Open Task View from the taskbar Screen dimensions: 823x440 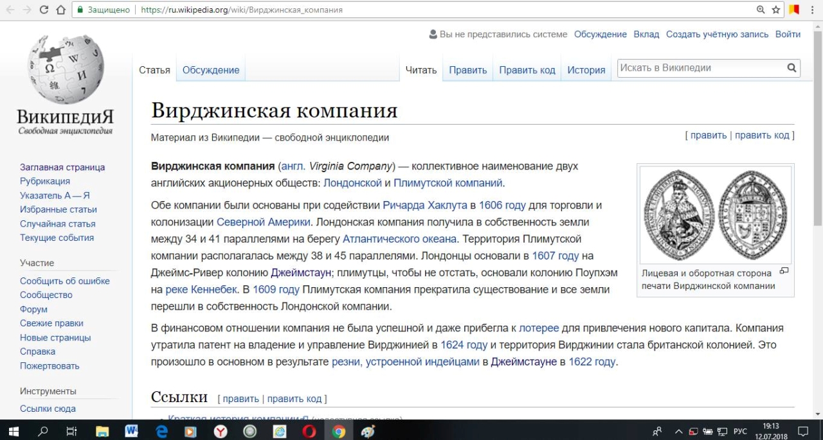pyautogui.click(x=72, y=431)
